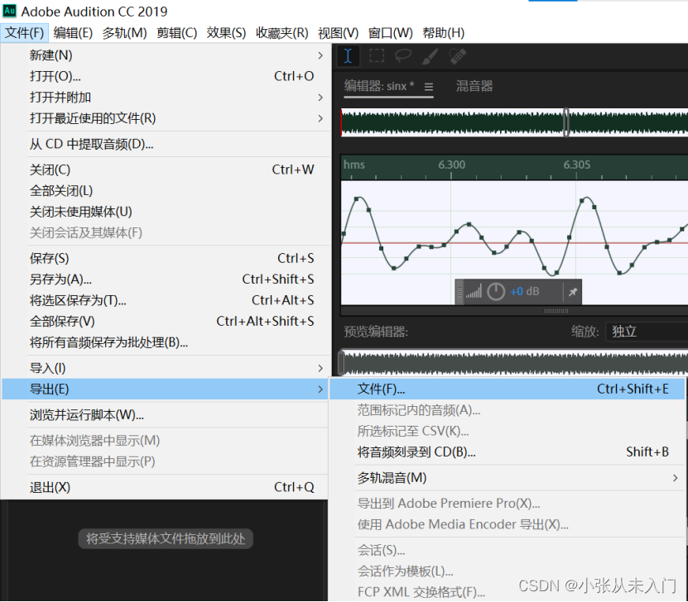Choose 退出(X) to quit
The image size is (688, 602).
coord(165,487)
